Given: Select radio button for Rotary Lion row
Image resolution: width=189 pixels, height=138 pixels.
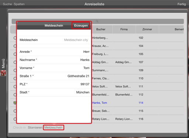Looking at the screenshot, I should tap(15, 119).
